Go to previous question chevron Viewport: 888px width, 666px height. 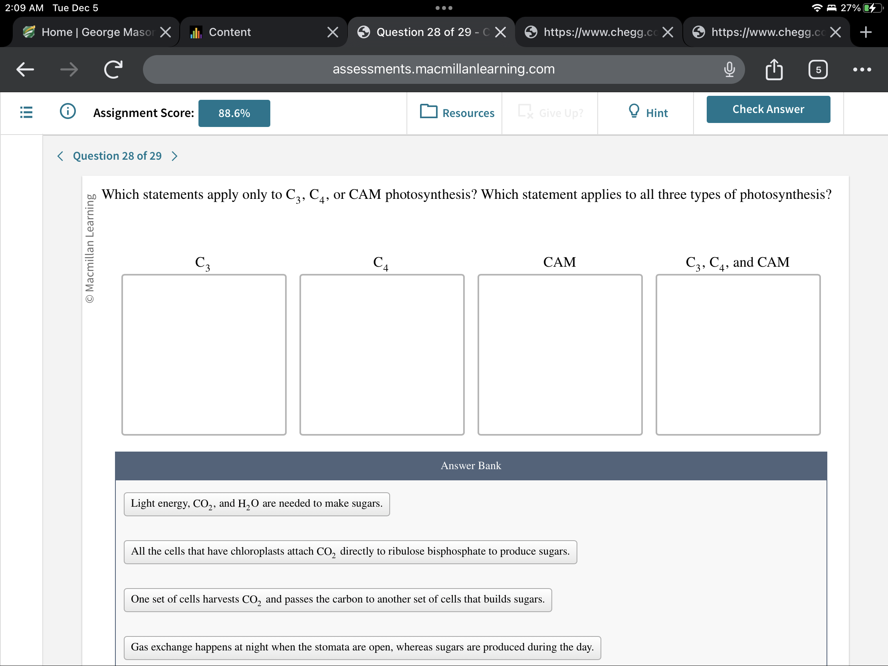click(60, 156)
